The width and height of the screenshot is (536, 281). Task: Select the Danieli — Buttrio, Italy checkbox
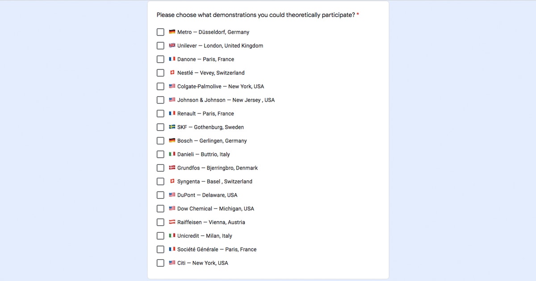pyautogui.click(x=160, y=154)
